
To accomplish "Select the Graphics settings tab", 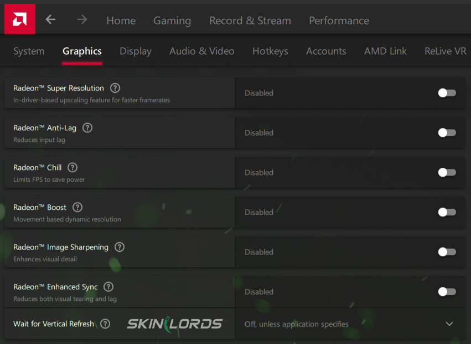I will [82, 51].
